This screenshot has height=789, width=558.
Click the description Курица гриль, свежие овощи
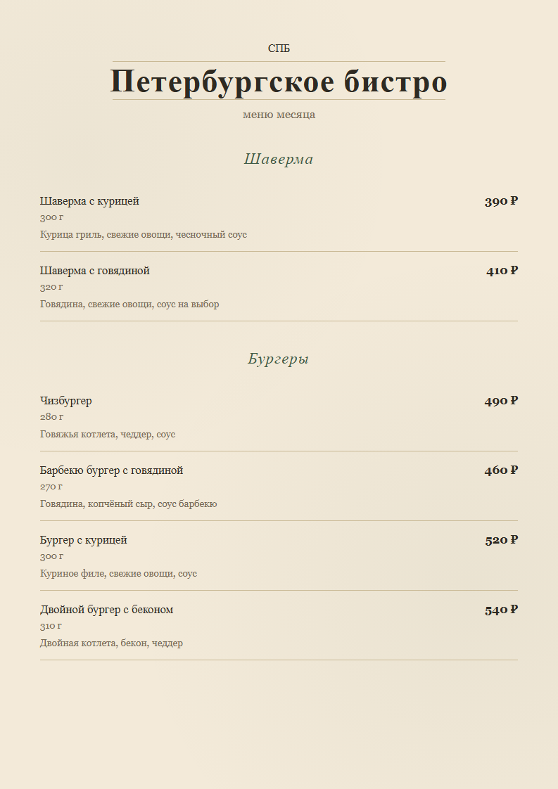coord(144,234)
